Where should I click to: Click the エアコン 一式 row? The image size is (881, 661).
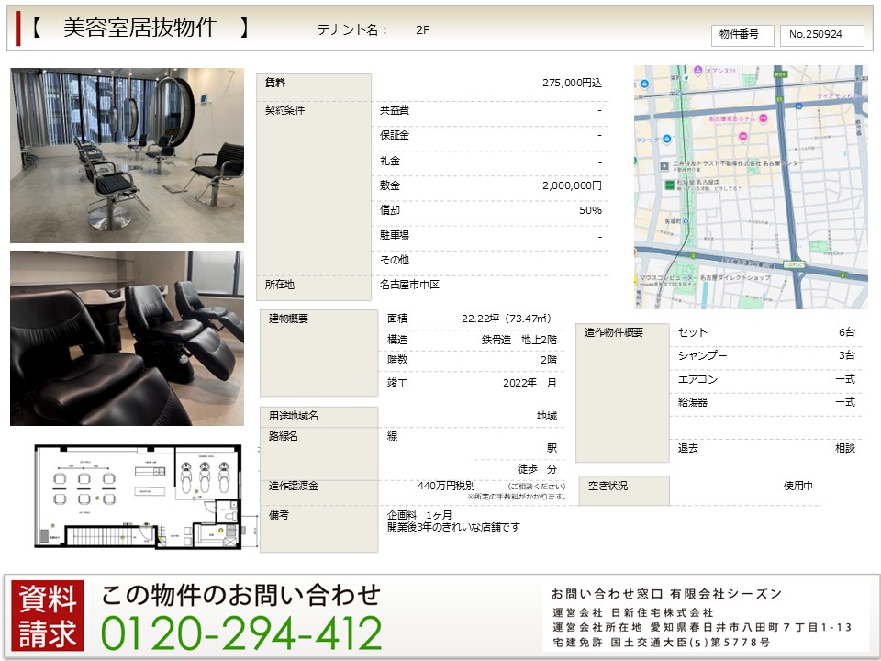[x=765, y=379]
